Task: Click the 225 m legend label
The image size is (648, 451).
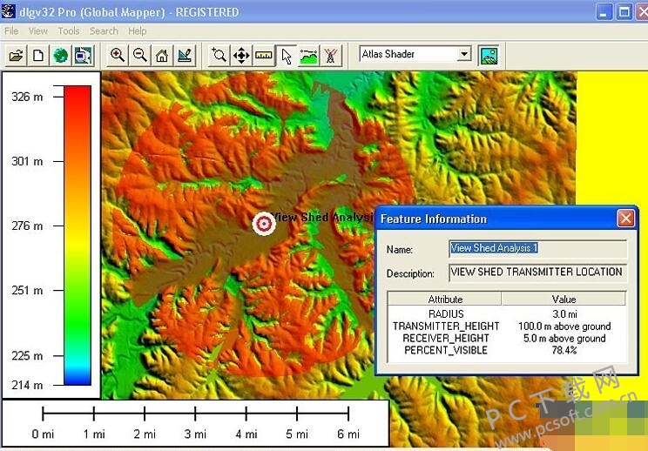Action: point(27,355)
